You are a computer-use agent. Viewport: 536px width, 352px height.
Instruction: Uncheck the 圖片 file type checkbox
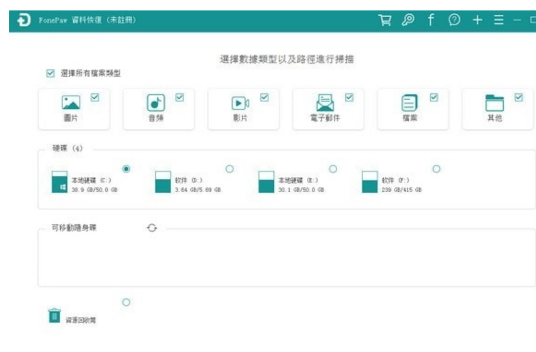click(x=95, y=97)
